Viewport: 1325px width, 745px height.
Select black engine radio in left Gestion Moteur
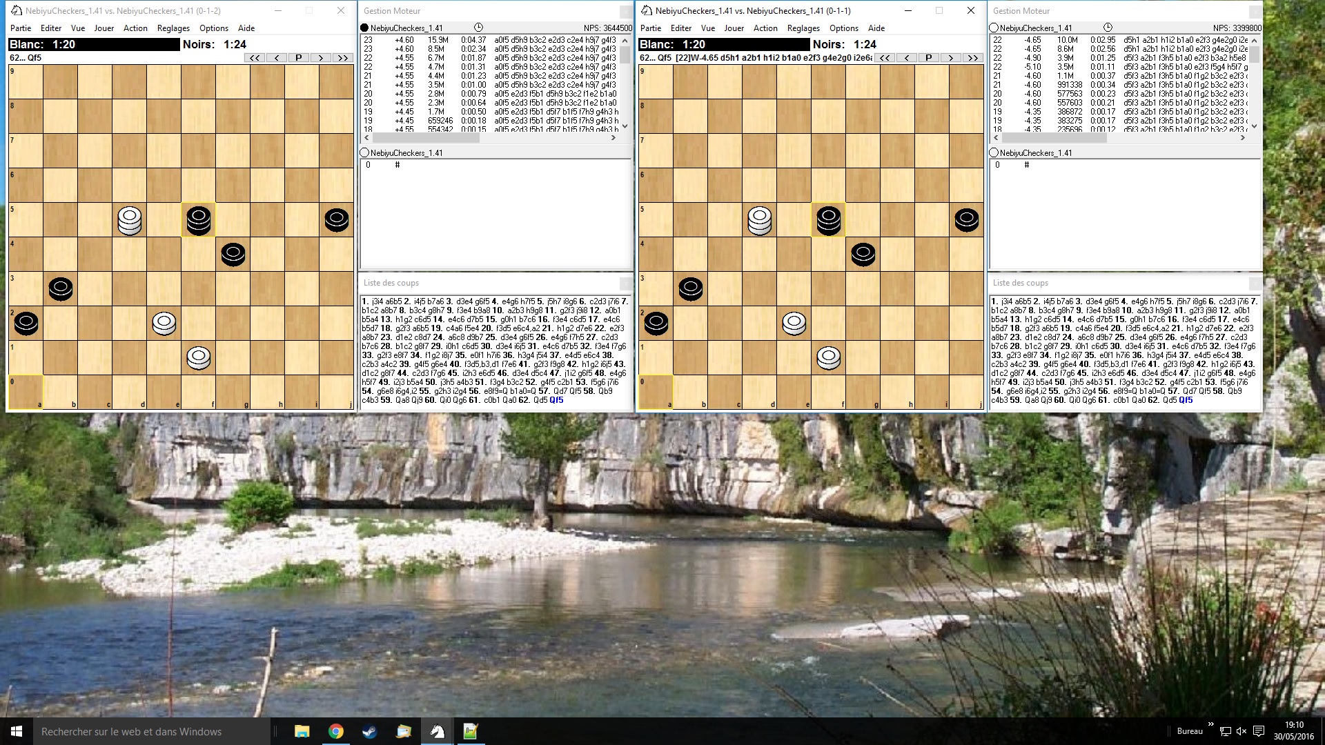(x=364, y=28)
